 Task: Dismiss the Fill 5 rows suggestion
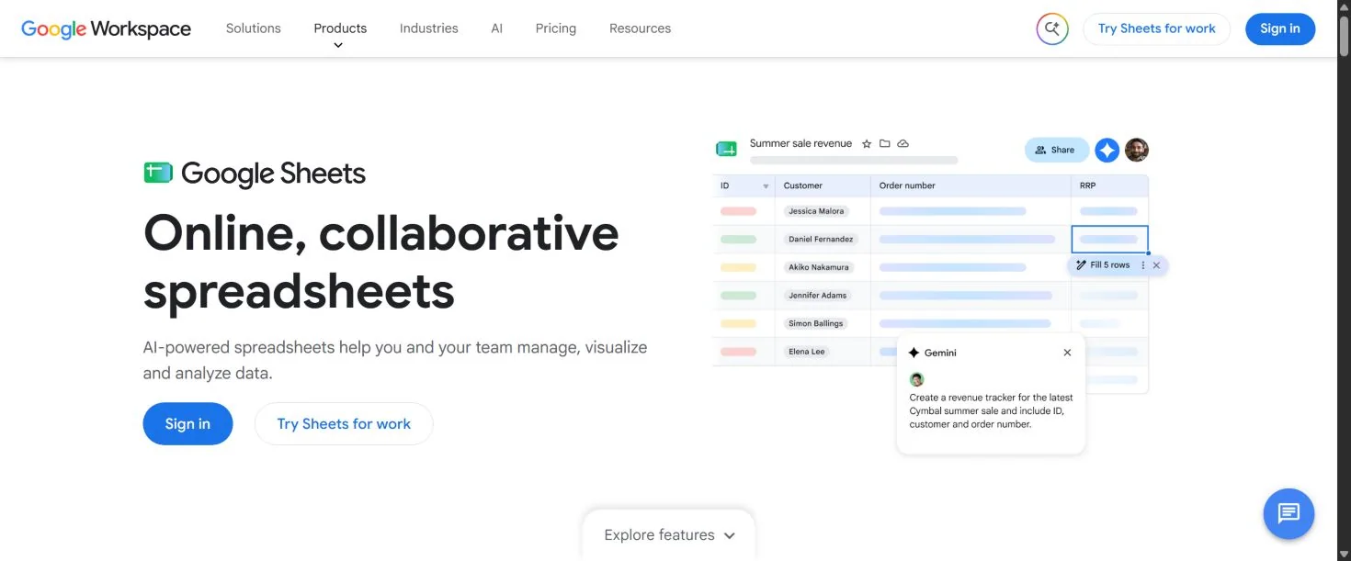tap(1156, 265)
